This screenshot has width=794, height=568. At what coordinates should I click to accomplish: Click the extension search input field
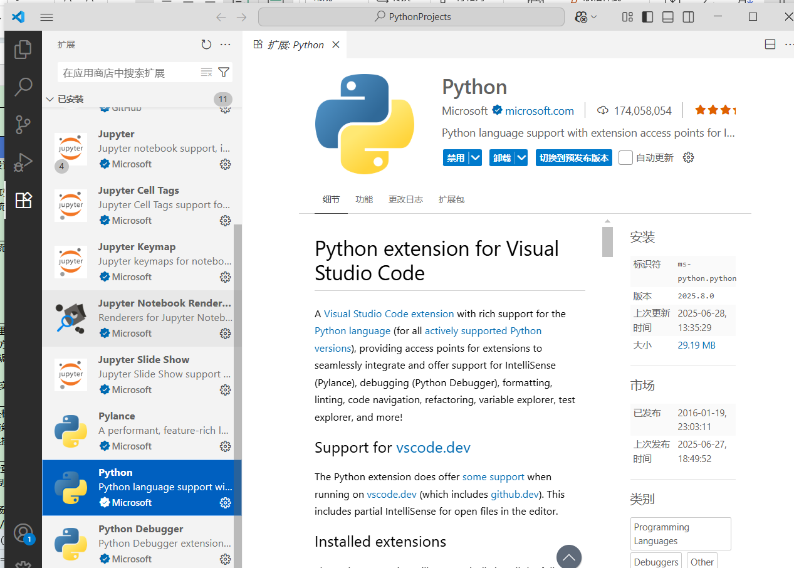[x=128, y=73]
